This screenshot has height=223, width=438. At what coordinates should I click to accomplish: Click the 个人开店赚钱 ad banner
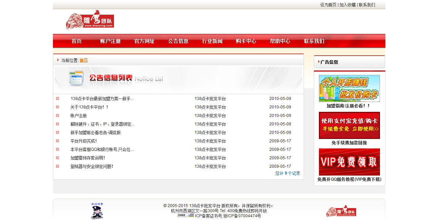pos(349,88)
